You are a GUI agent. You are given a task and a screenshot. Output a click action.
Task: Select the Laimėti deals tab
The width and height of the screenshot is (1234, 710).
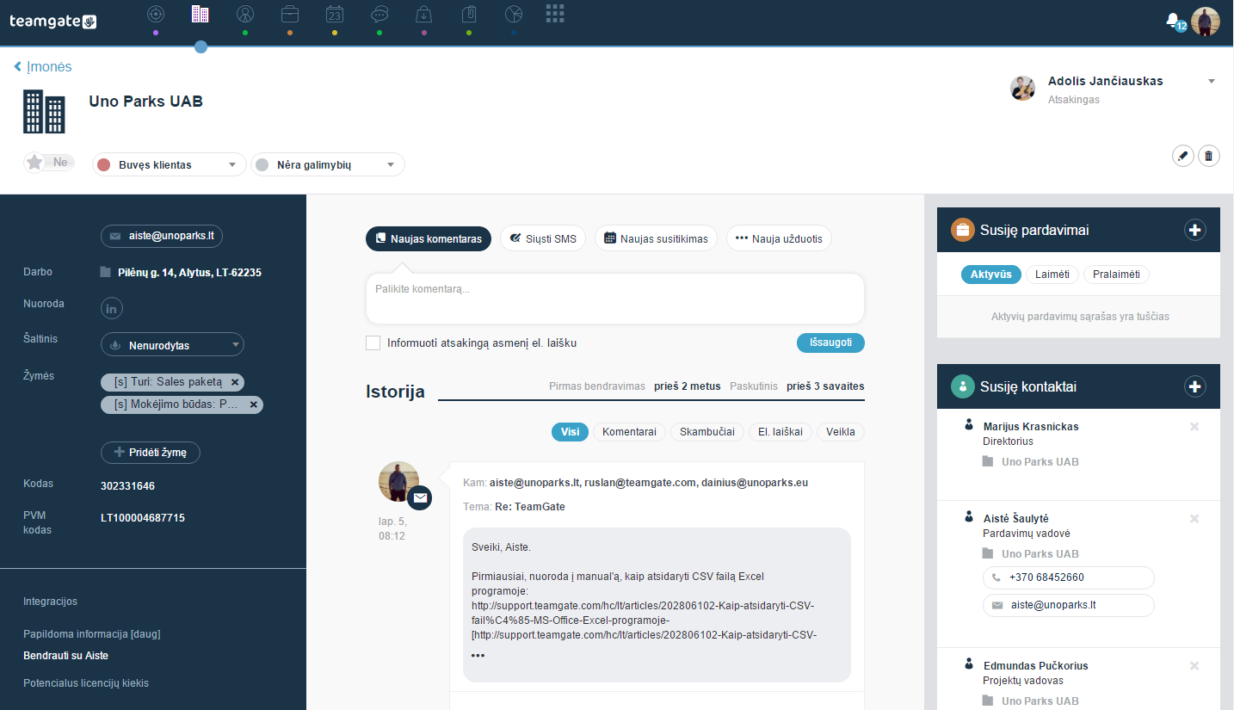pos(1052,275)
